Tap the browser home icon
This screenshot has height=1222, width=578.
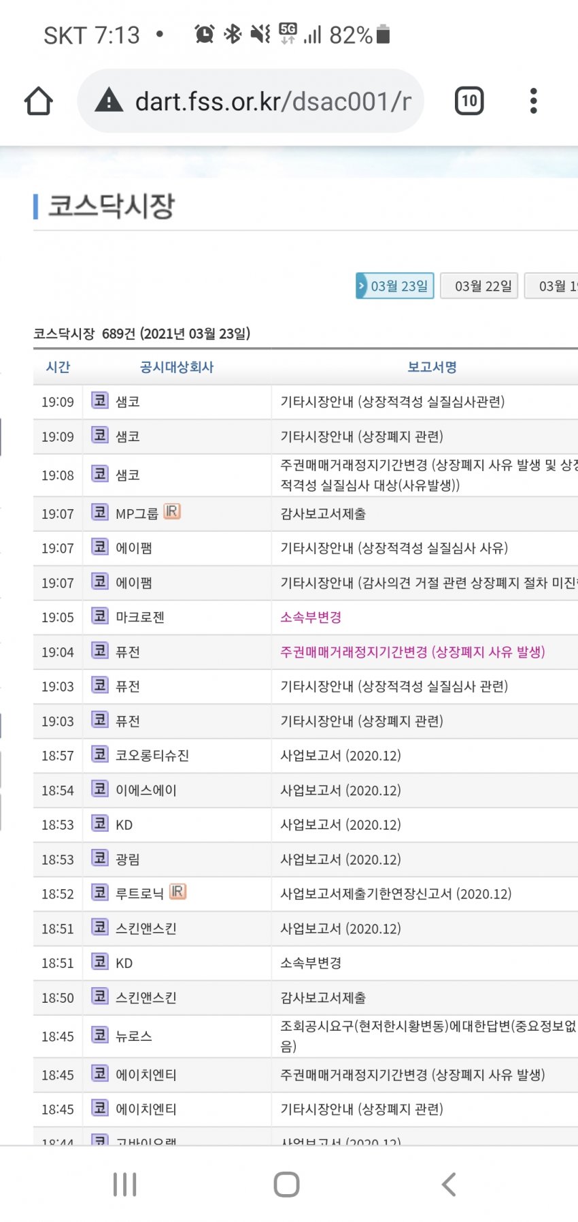click(x=39, y=101)
